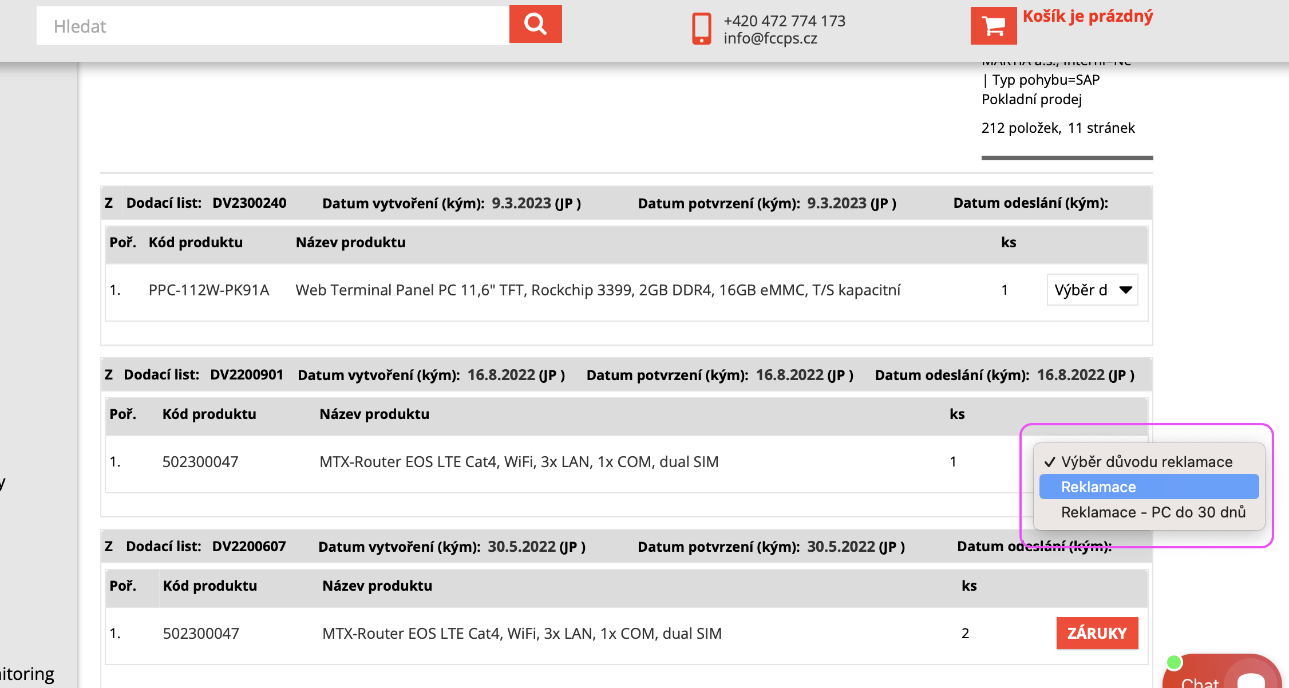Click the magnifier search button
1289x688 pixels.
click(x=535, y=25)
